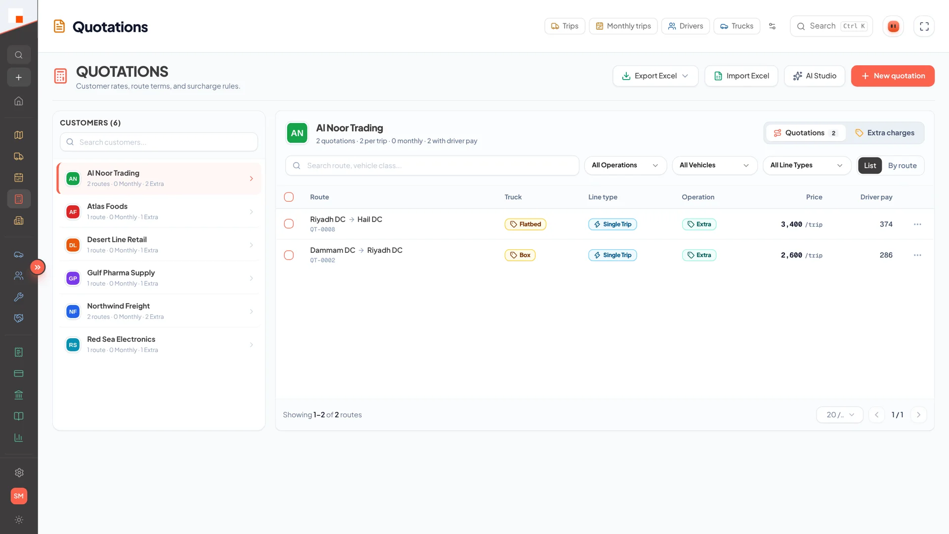Viewport: 949px width, 534px height.
Task: Open the bank landmark icon in the sidebar
Action: (x=19, y=395)
